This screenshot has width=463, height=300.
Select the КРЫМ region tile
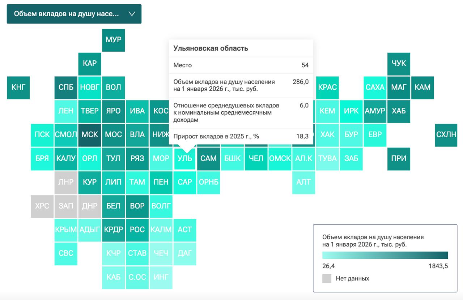pyautogui.click(x=66, y=230)
